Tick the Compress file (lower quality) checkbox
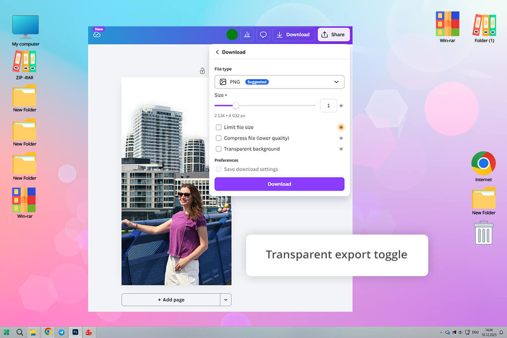This screenshot has width=507, height=338. pos(218,138)
